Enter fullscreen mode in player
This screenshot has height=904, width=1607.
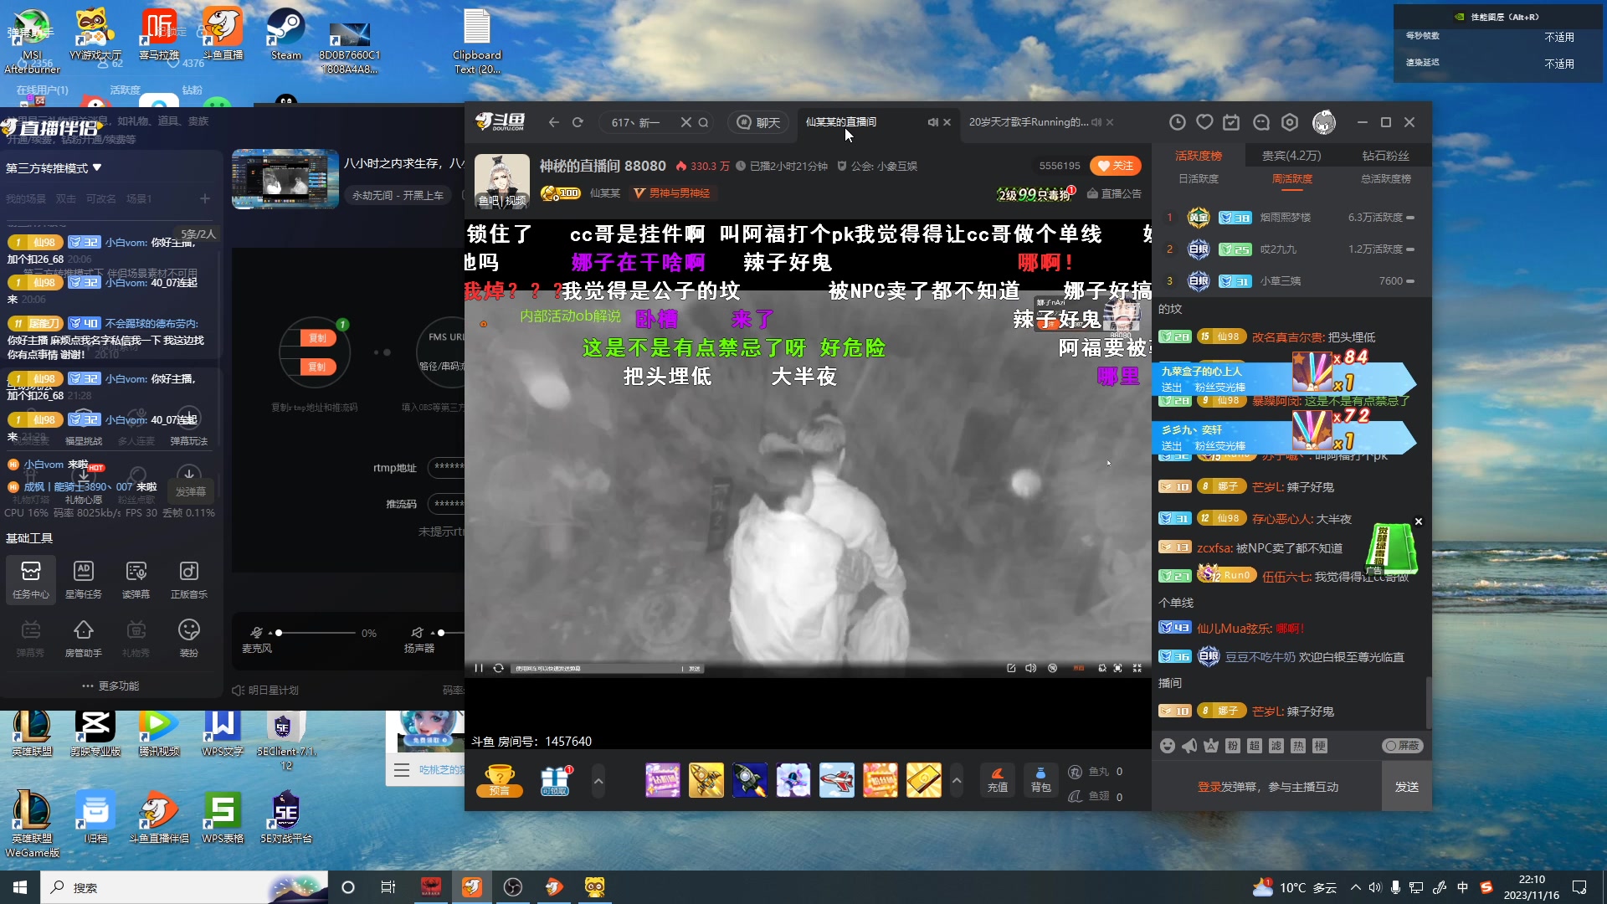[1137, 668]
